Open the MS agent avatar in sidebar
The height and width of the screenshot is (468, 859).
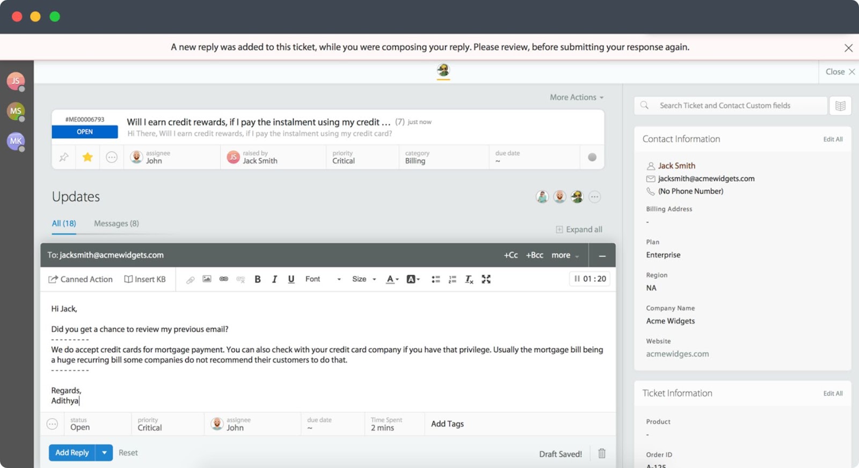tap(16, 111)
